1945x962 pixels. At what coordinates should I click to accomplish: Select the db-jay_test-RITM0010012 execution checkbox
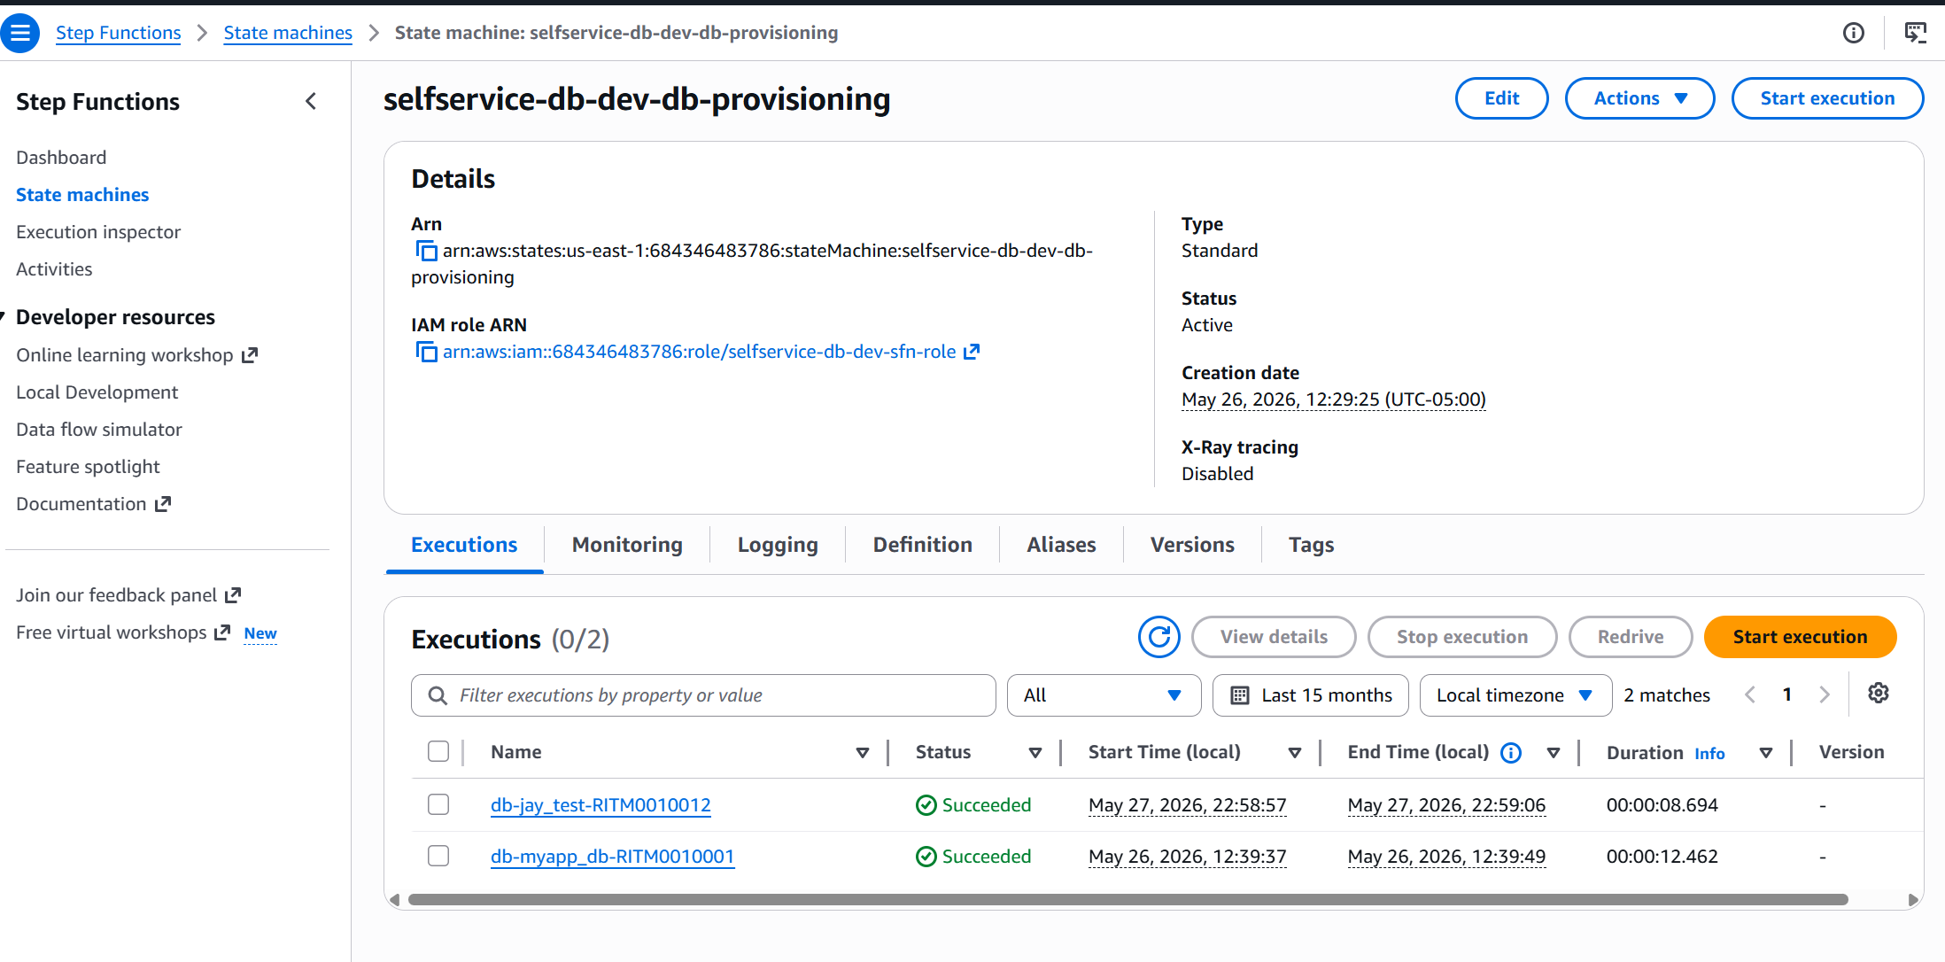(x=438, y=804)
